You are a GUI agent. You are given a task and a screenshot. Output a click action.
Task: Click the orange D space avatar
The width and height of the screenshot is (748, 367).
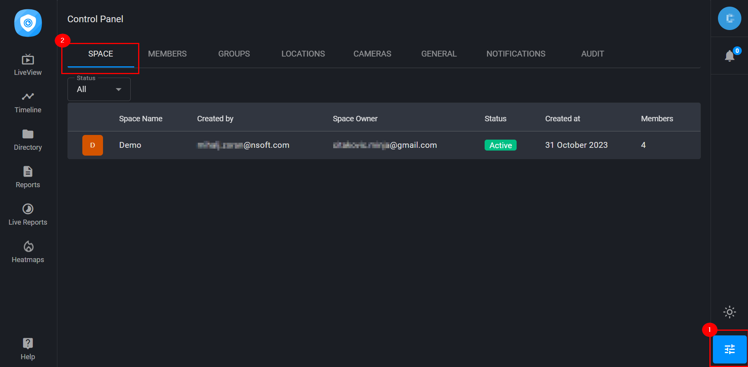92,145
